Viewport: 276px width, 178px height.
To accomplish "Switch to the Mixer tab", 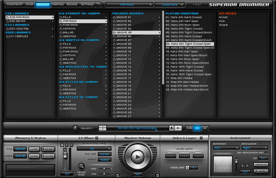I will [x=30, y=5].
